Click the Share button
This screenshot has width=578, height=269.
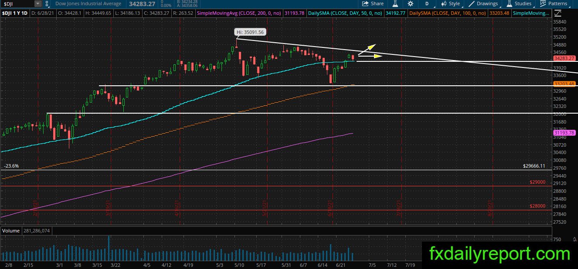(x=373, y=3)
